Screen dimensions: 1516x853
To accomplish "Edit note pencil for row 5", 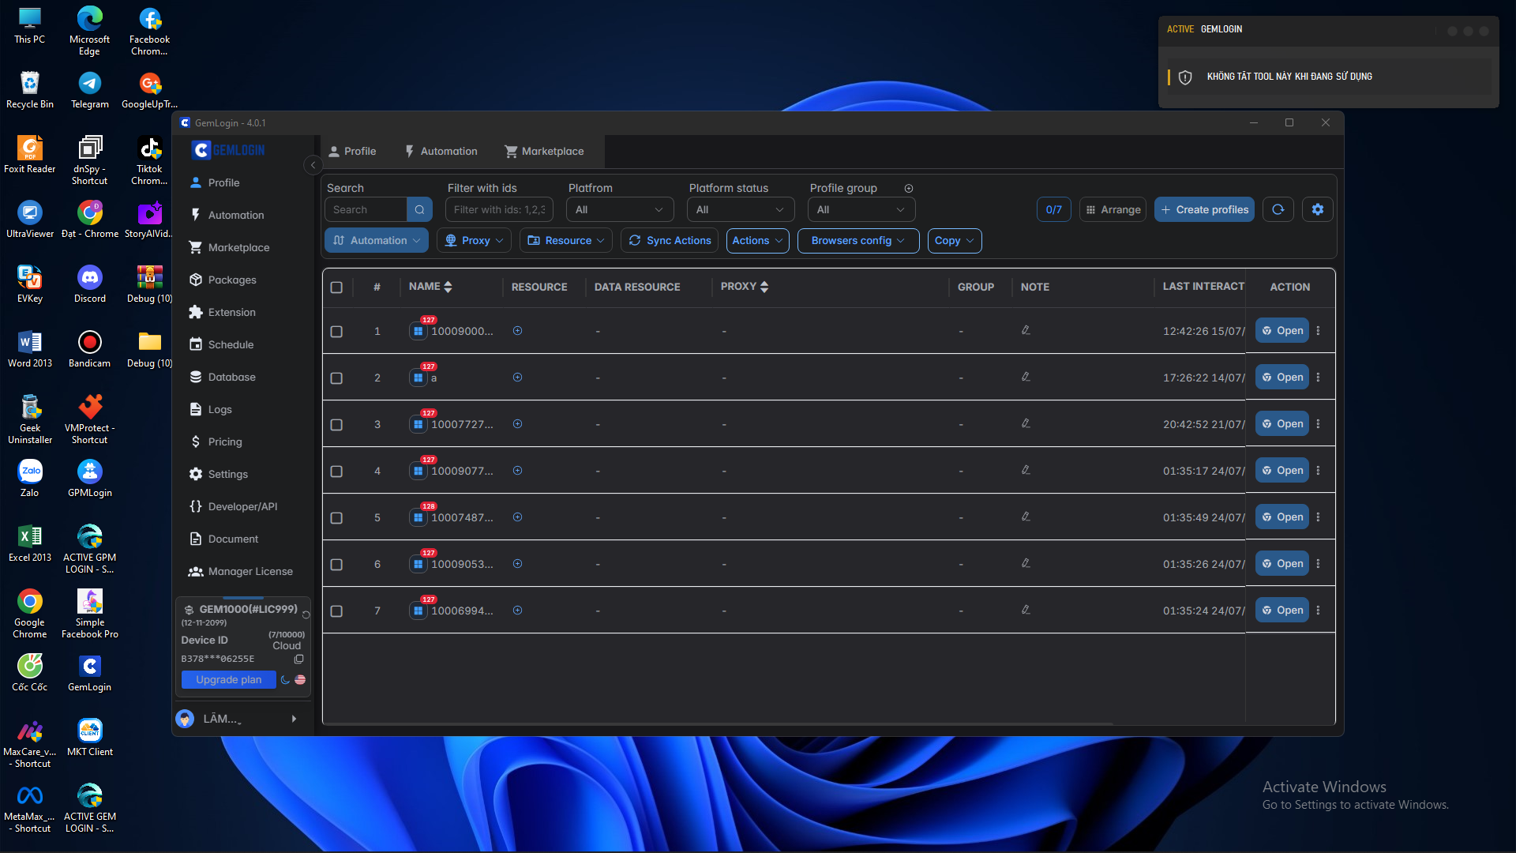I will click(x=1025, y=517).
